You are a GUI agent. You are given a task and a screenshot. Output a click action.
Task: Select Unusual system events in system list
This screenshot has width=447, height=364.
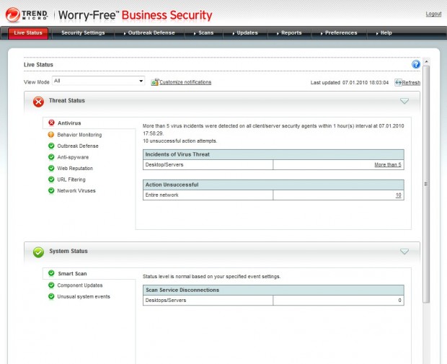(x=84, y=296)
